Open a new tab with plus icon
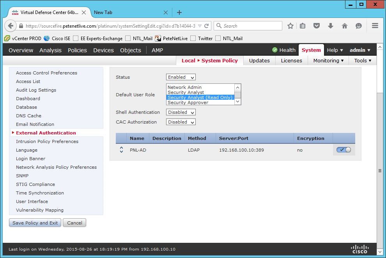The width and height of the screenshot is (386, 258). click(179, 12)
